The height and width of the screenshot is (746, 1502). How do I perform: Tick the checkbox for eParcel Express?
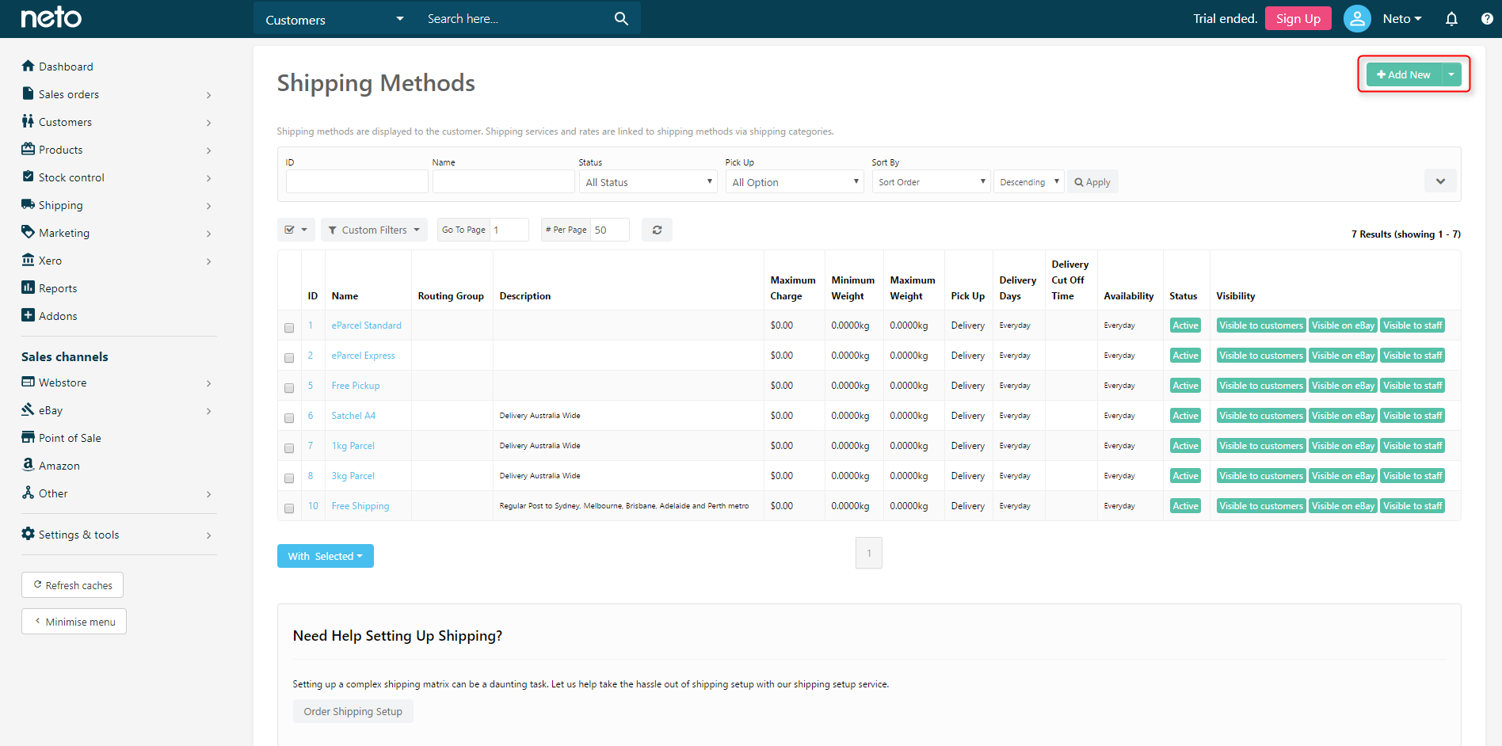tap(289, 357)
